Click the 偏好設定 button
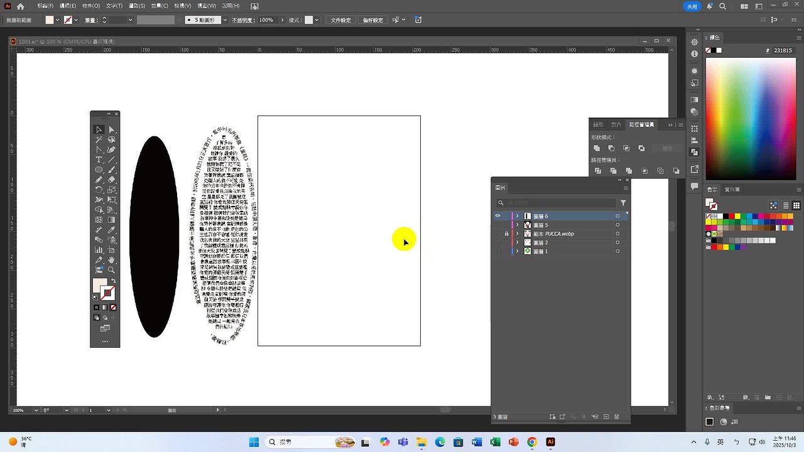804x452 pixels. [372, 20]
